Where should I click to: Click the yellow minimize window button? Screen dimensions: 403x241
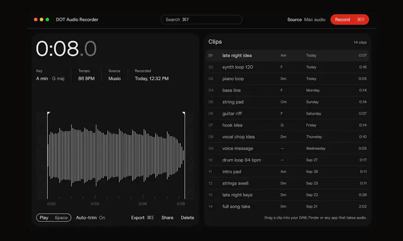pyautogui.click(x=41, y=20)
